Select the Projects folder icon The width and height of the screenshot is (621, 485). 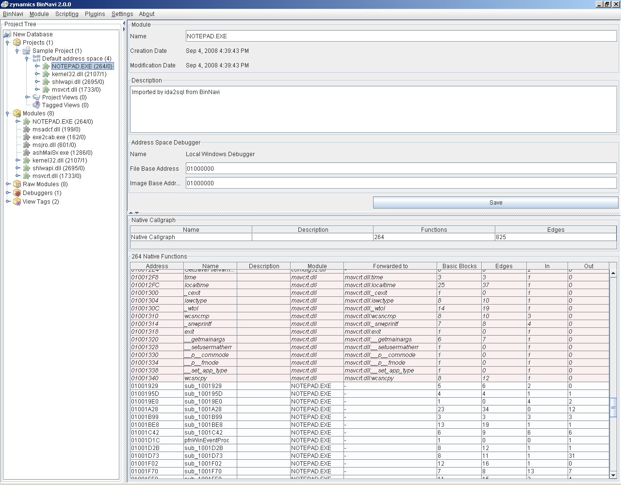[x=17, y=43]
